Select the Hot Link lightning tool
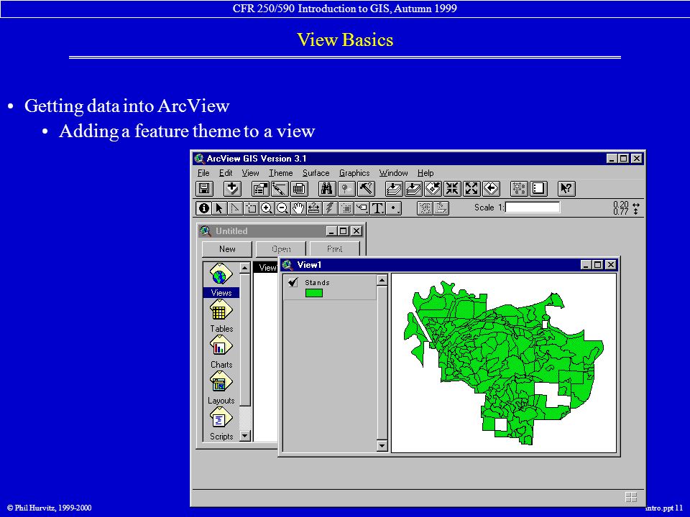 pos(330,208)
